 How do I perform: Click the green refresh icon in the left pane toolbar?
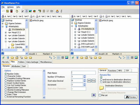3,57
